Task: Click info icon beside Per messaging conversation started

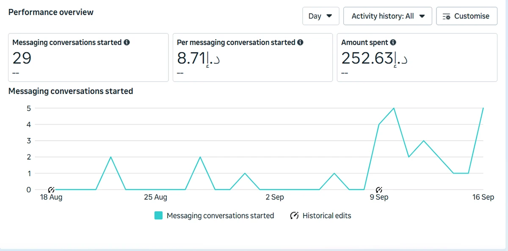Action: (x=300, y=43)
